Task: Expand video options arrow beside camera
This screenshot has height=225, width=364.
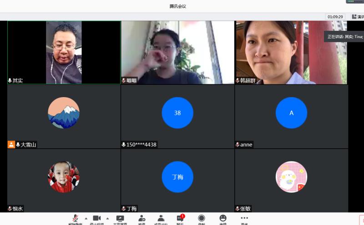Action: point(107,218)
